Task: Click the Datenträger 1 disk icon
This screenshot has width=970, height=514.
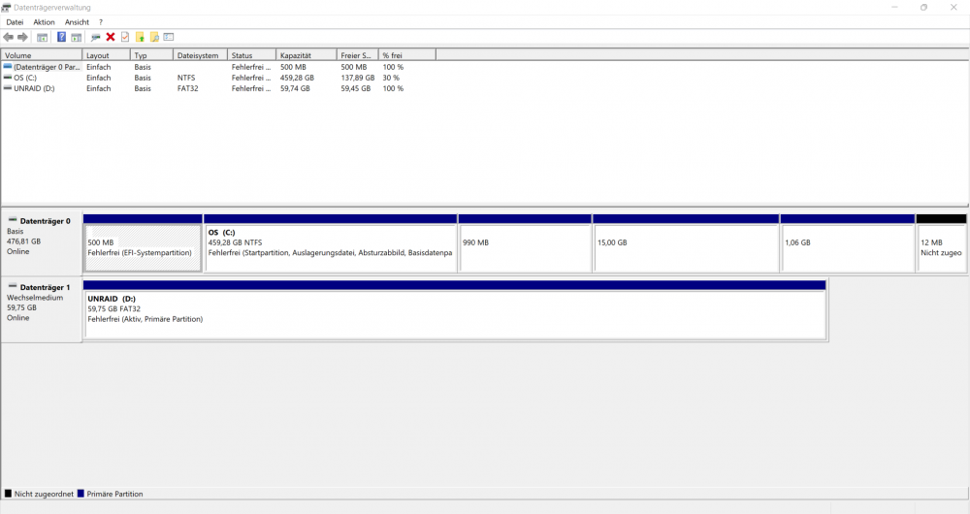Action: (x=13, y=286)
